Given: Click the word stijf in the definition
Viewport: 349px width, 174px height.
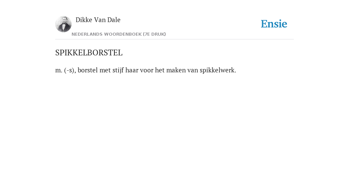Looking at the screenshot, I should [x=118, y=70].
